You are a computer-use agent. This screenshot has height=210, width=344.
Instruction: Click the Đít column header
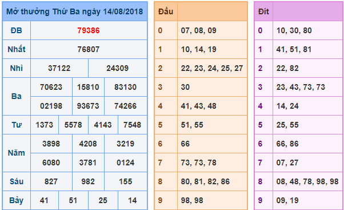pyautogui.click(x=263, y=11)
